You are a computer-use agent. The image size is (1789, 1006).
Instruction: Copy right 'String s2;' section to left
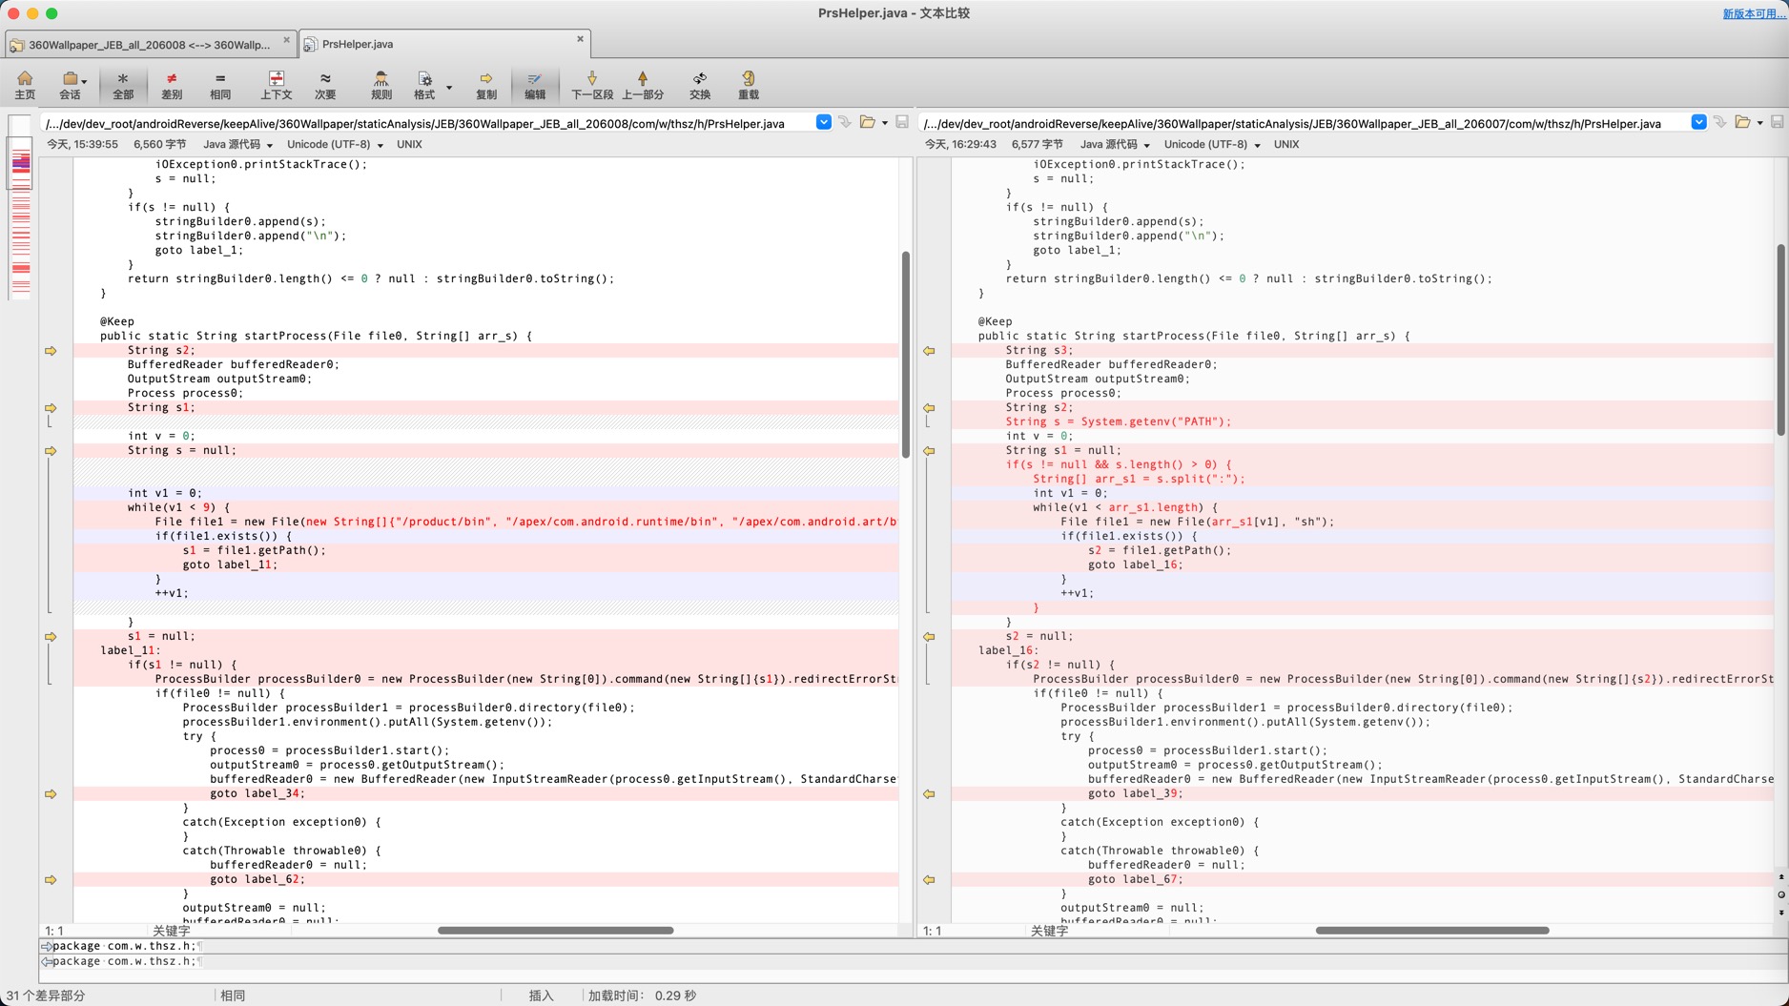pos(929,408)
